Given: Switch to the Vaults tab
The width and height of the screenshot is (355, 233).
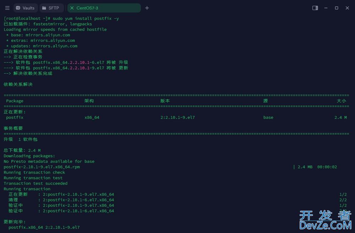Looking at the screenshot, I should click(25, 8).
